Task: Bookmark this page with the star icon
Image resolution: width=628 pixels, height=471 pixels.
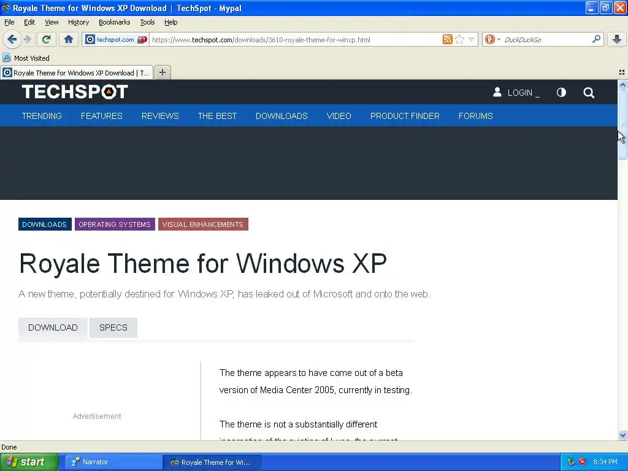Action: pos(459,39)
